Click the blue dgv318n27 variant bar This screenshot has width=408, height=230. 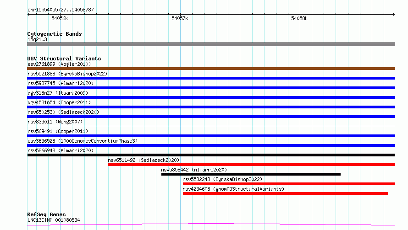point(211,97)
